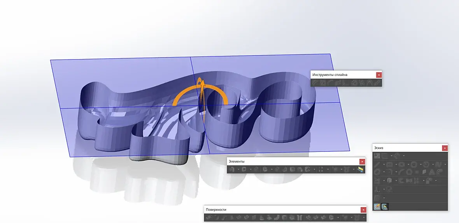Close the Поверхности floating toolbar

click(363, 210)
